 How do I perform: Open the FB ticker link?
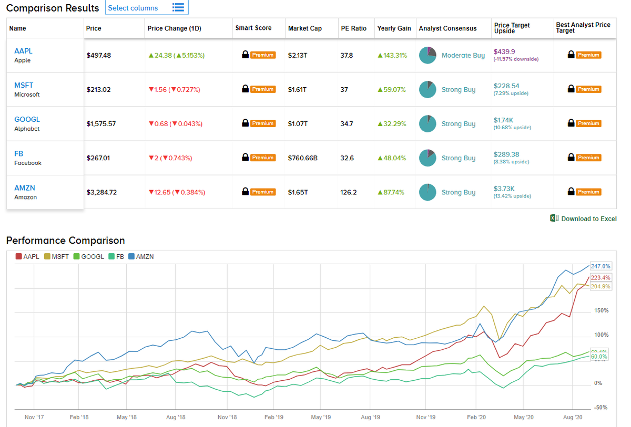coord(18,153)
